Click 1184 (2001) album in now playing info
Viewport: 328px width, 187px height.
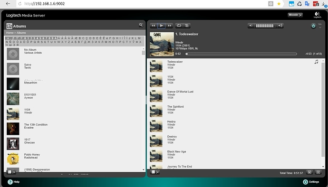click(x=183, y=46)
